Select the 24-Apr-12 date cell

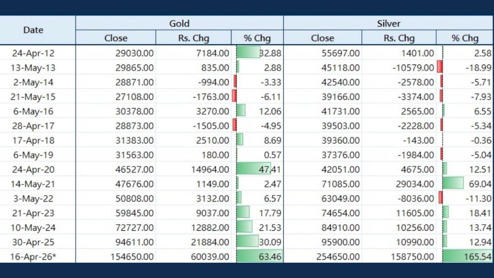tap(33, 53)
